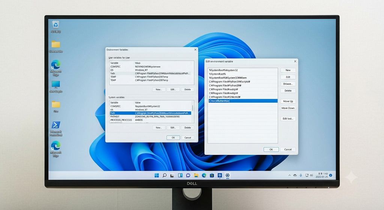Select OS row in System variables
384x210 pixels.
click(150, 110)
